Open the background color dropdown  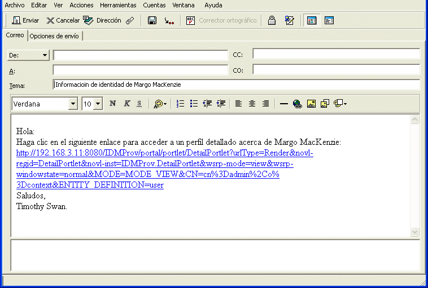coord(340,104)
